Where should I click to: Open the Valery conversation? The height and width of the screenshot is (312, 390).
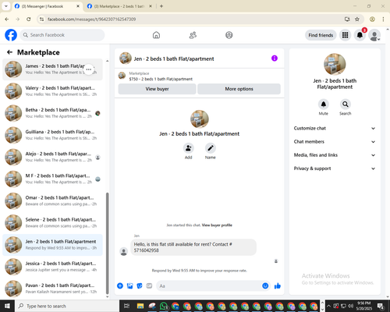52,91
